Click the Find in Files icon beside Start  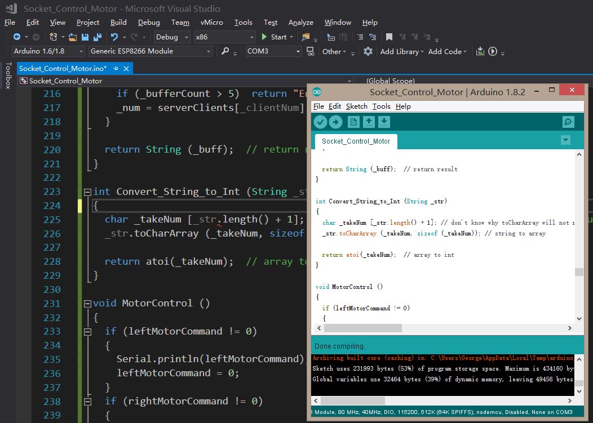[306, 37]
